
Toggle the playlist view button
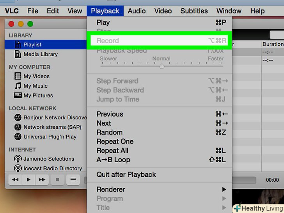tap(73, 180)
